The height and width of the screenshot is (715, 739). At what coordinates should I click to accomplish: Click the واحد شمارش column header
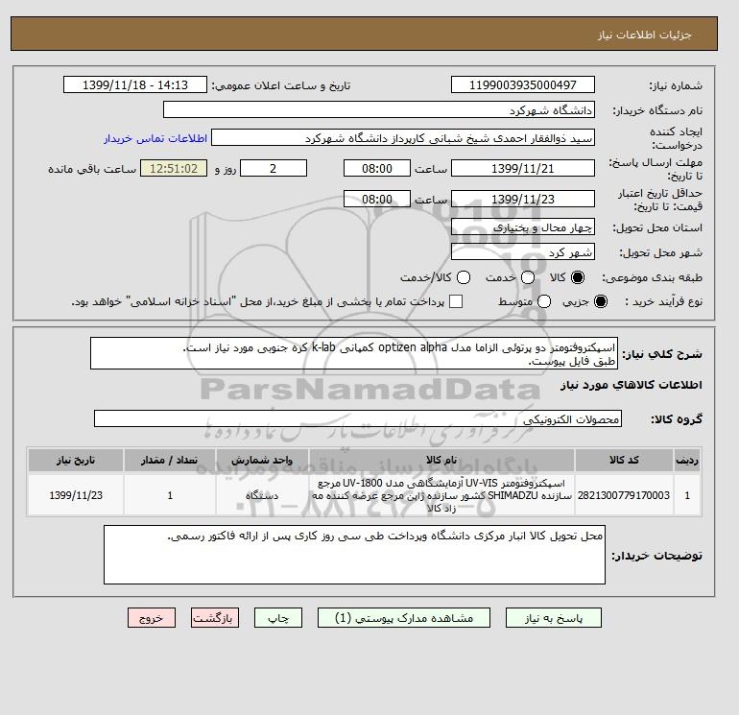pos(262,460)
